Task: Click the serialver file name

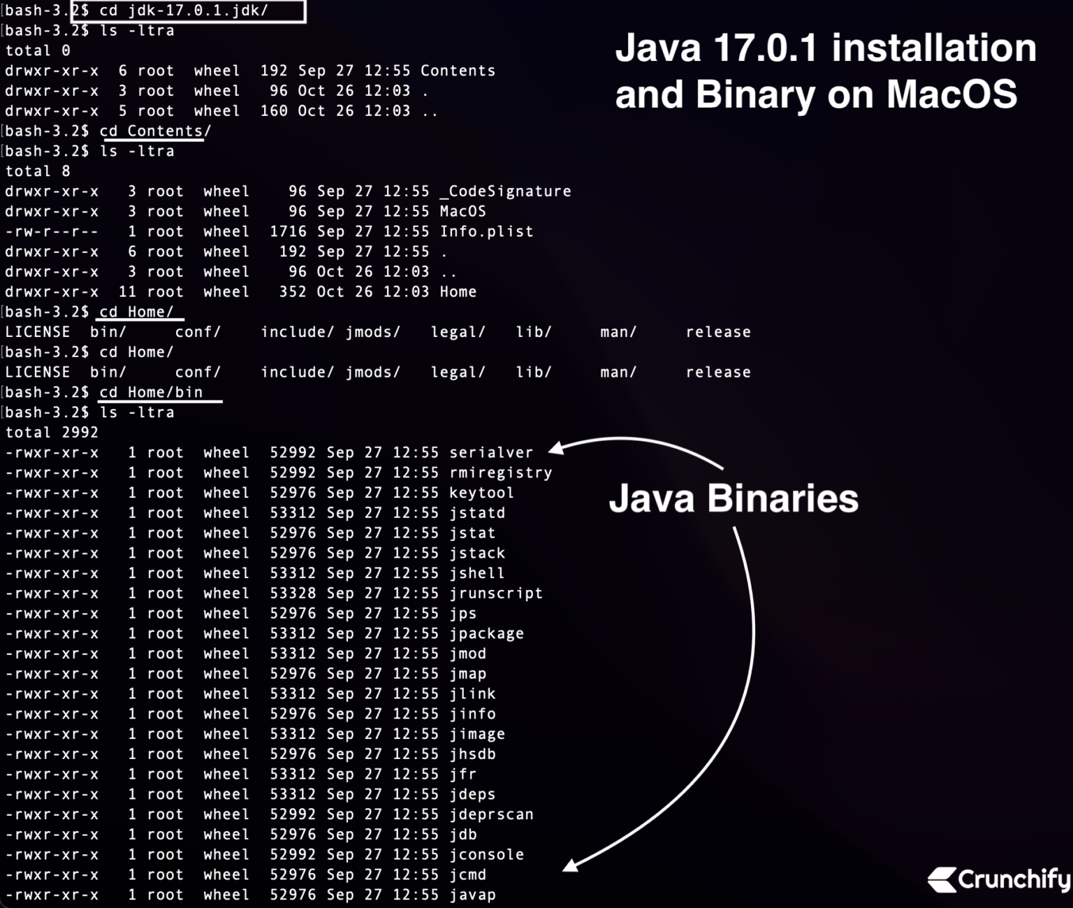Action: point(491,452)
